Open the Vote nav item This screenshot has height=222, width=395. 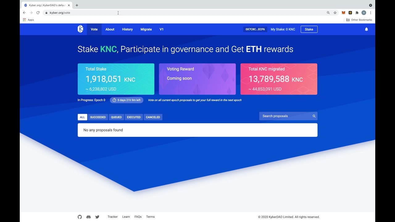[94, 29]
